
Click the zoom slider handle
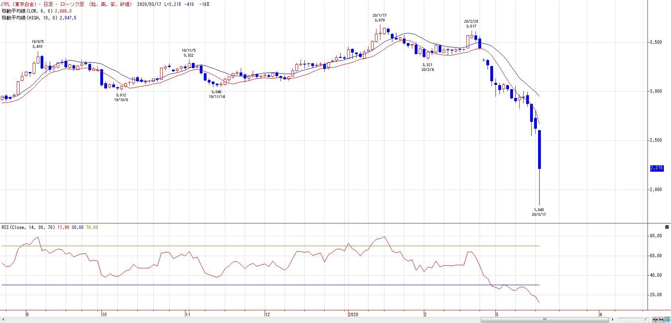[x=645, y=319]
